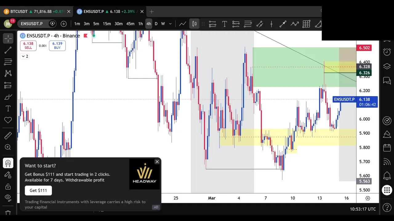The image size is (394, 221).
Task: Open the notifications bell
Action: [387, 176]
